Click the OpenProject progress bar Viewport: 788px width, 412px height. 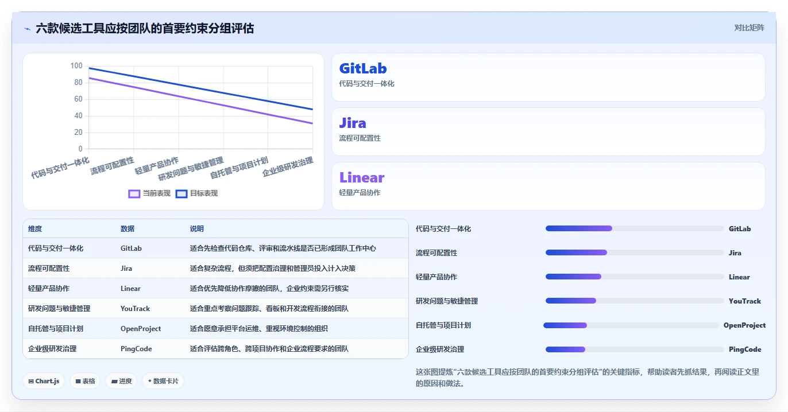[x=631, y=325]
